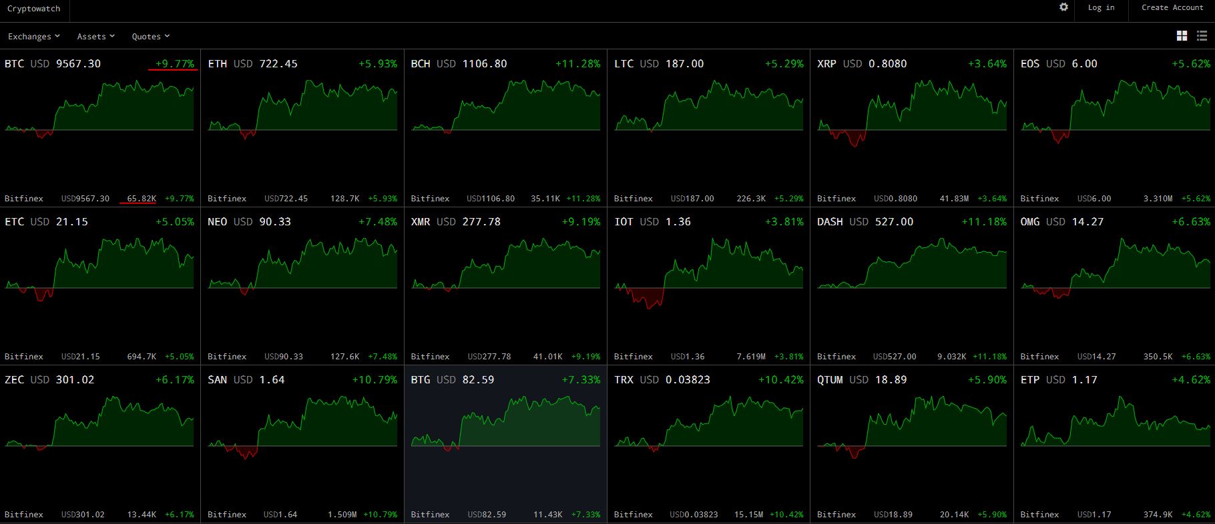Image resolution: width=1215 pixels, height=524 pixels.
Task: Click DASH header price 527.00
Action: (894, 222)
